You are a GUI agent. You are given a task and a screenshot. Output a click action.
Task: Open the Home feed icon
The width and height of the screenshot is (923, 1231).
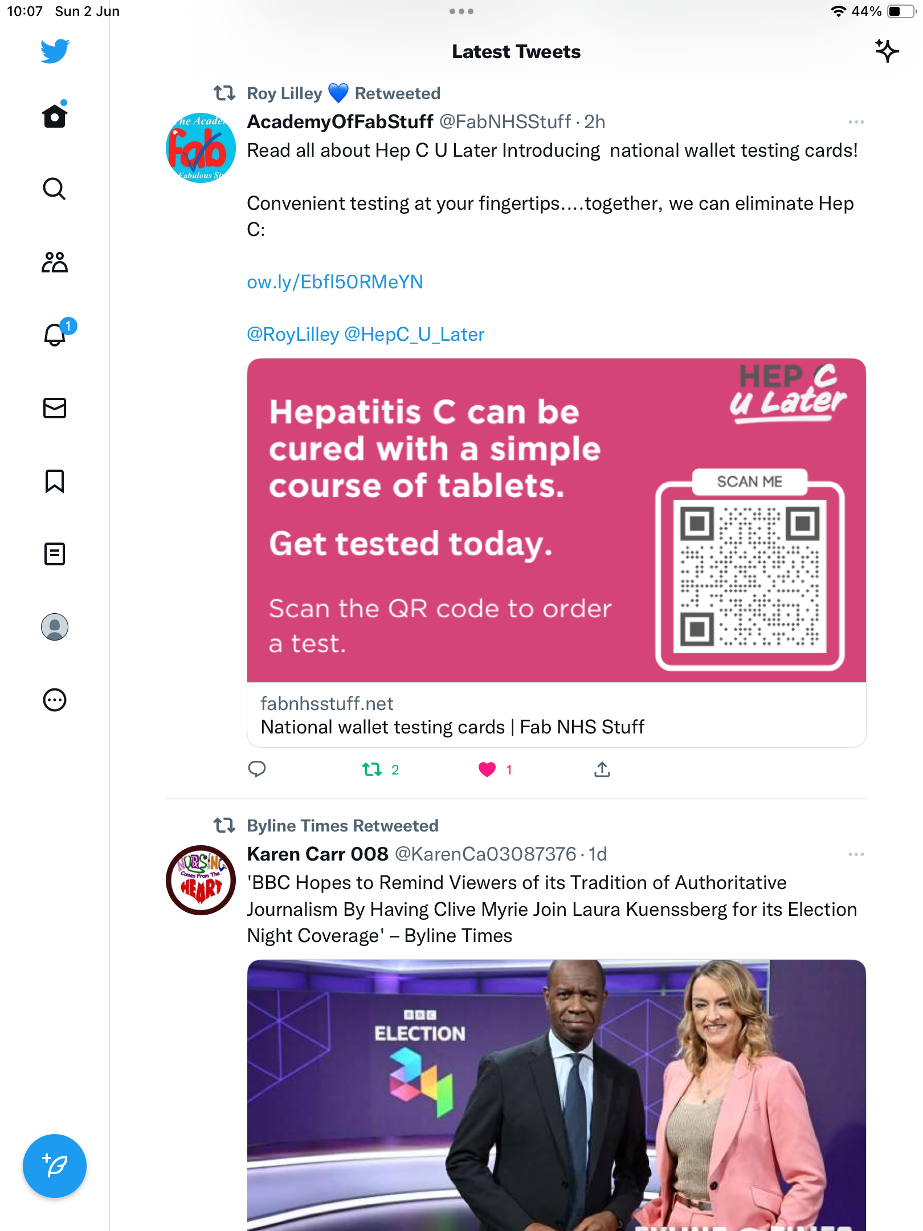click(55, 115)
